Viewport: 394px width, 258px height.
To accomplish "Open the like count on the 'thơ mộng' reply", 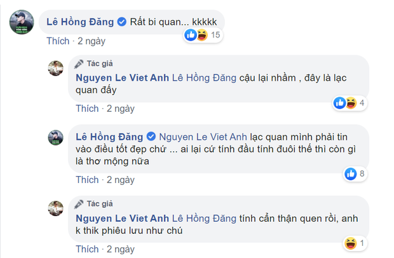I will 356,173.
